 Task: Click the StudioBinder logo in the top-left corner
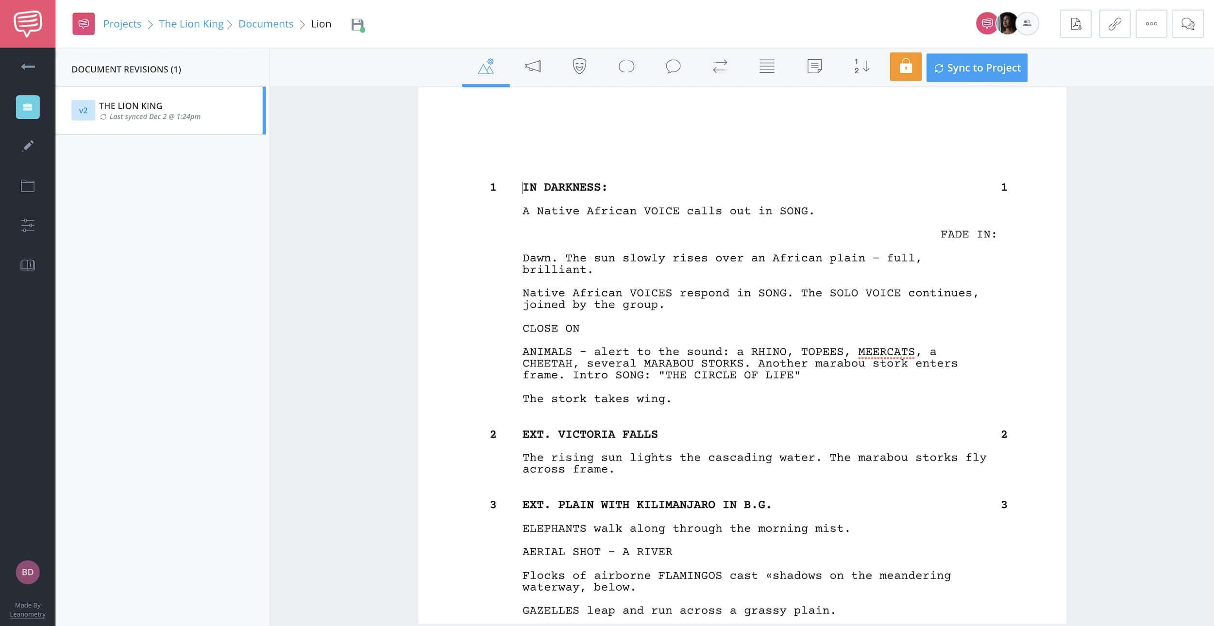point(28,24)
